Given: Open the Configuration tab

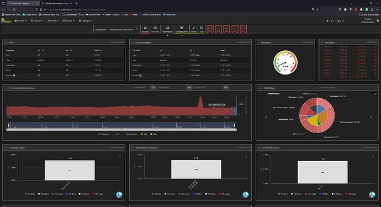Looking at the screenshot, I should [182, 29].
